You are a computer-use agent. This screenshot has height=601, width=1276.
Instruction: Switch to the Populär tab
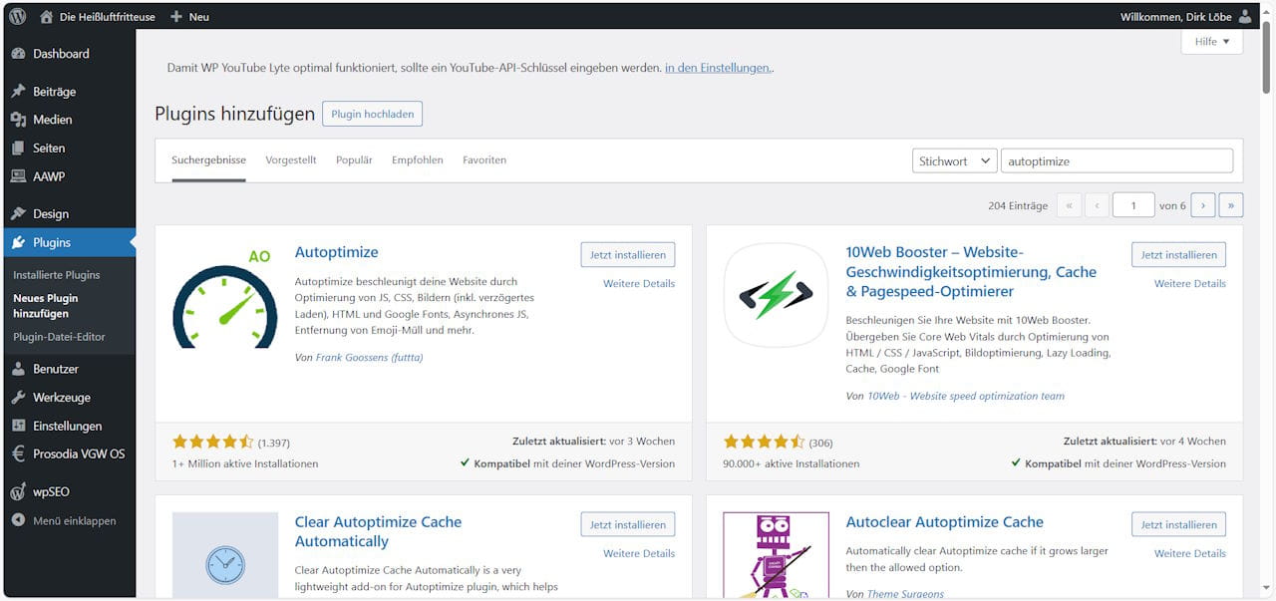pyautogui.click(x=353, y=159)
